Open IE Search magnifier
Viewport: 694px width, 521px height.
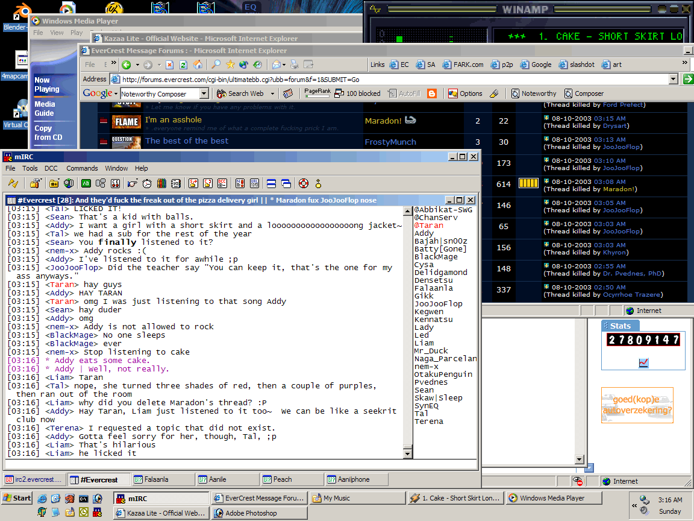(x=216, y=65)
